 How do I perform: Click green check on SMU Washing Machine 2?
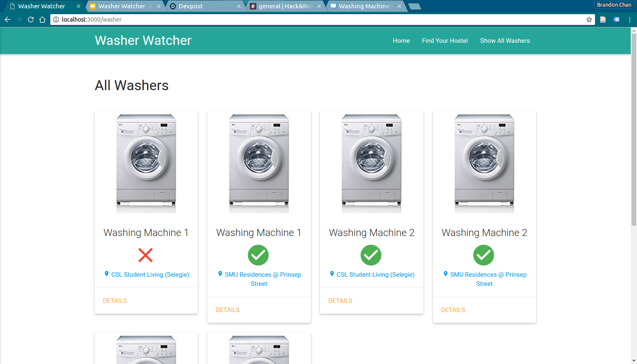click(x=484, y=255)
